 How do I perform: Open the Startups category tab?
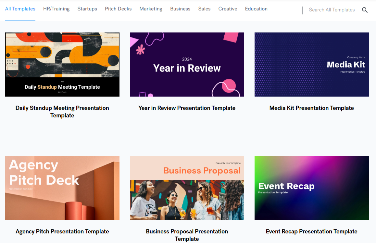pos(87,9)
